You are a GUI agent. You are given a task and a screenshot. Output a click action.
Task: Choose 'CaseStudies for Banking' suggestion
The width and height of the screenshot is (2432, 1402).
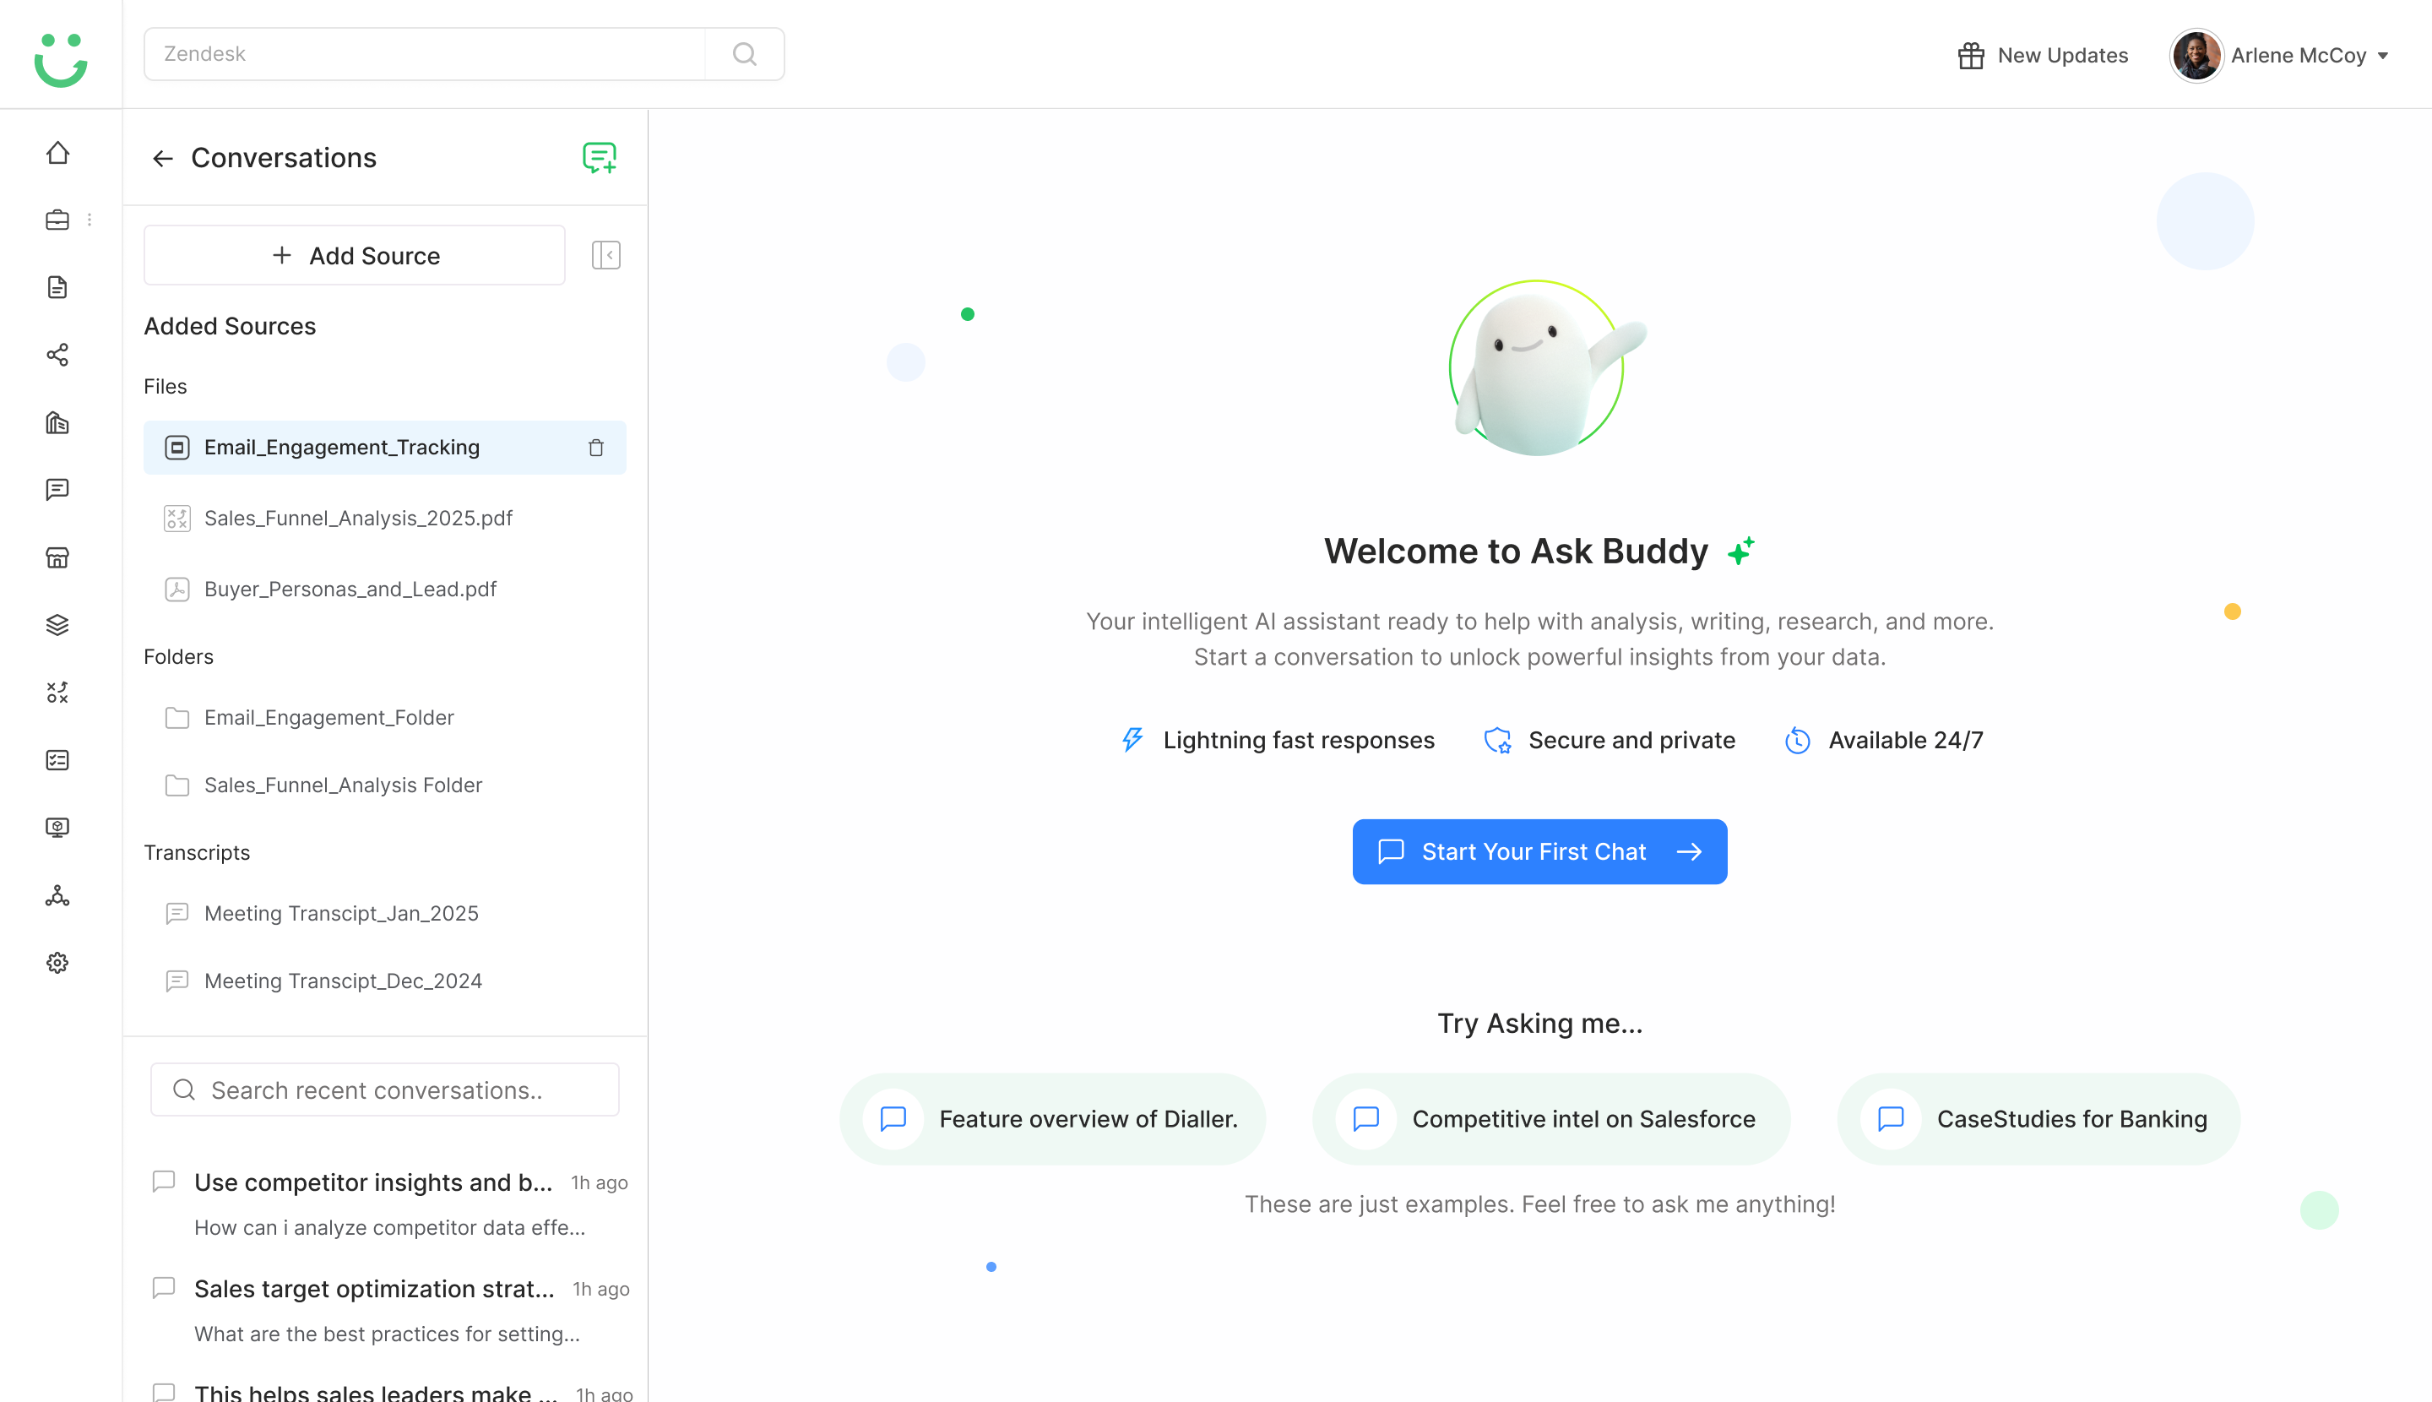pyautogui.click(x=2038, y=1119)
